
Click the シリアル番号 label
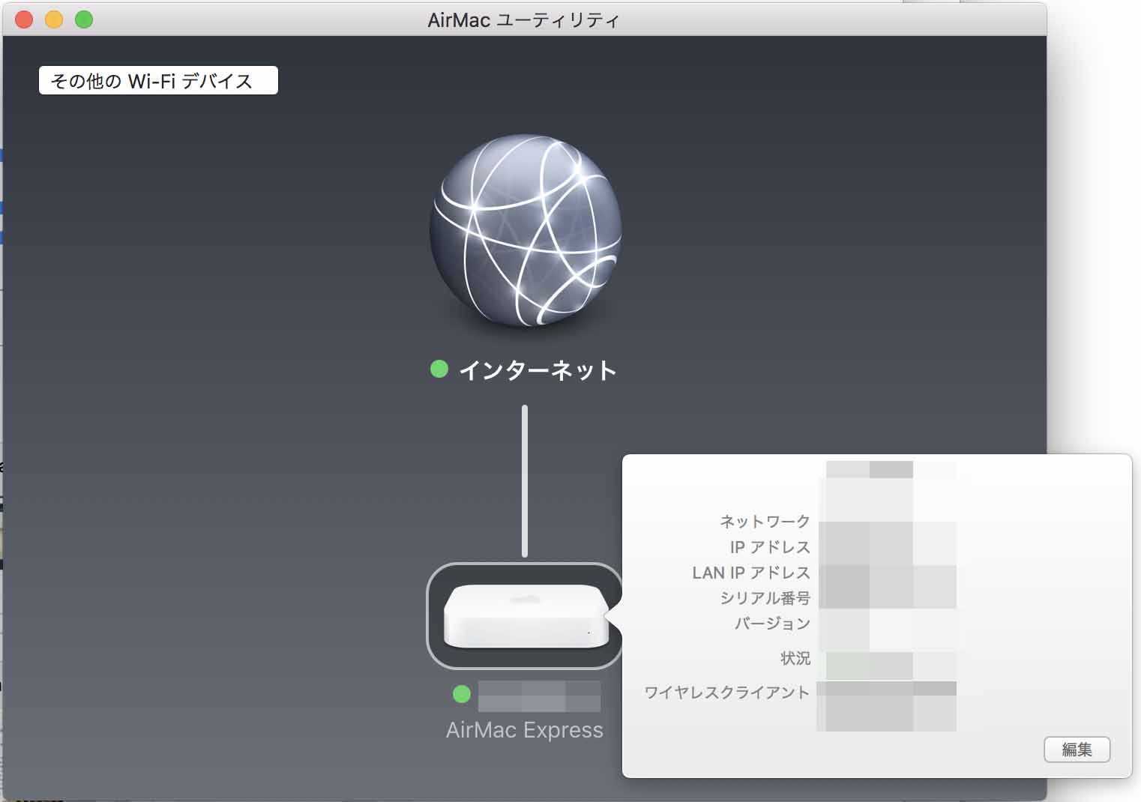point(765,598)
